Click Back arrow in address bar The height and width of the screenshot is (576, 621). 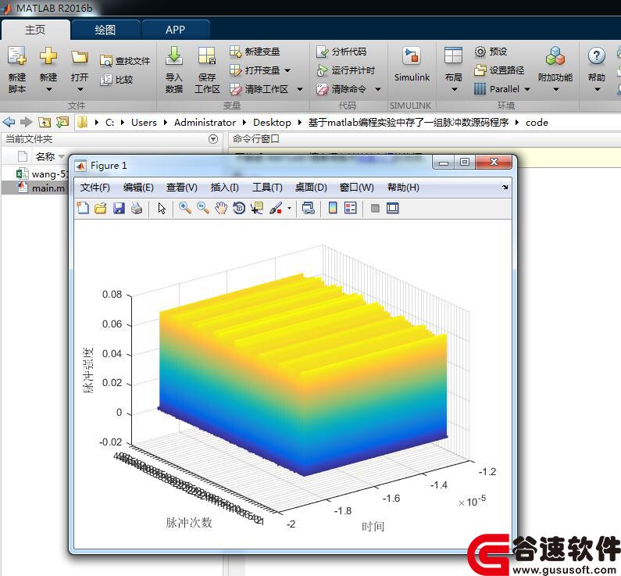click(x=9, y=122)
